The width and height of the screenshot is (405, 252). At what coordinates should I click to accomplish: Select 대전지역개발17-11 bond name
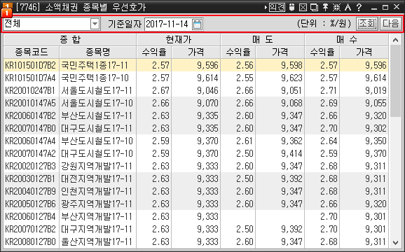pos(97,179)
